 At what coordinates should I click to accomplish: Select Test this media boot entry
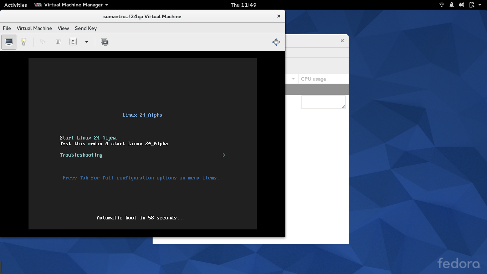[114, 143]
